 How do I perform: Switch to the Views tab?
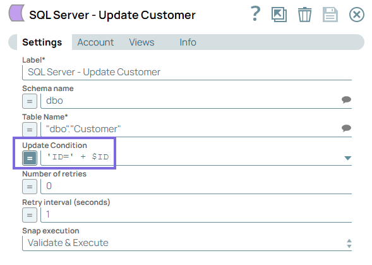(x=141, y=42)
